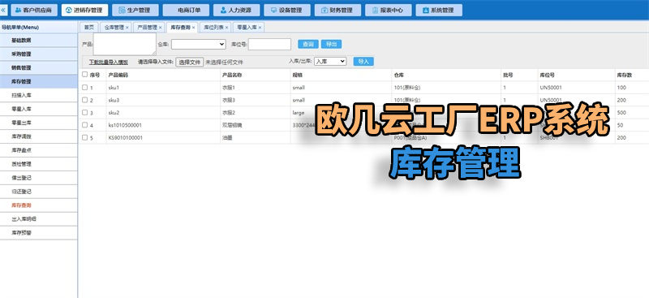This screenshot has height=298, width=649.
Task: Check the row 4 ks1010500001 checkbox
Action: (x=85, y=125)
